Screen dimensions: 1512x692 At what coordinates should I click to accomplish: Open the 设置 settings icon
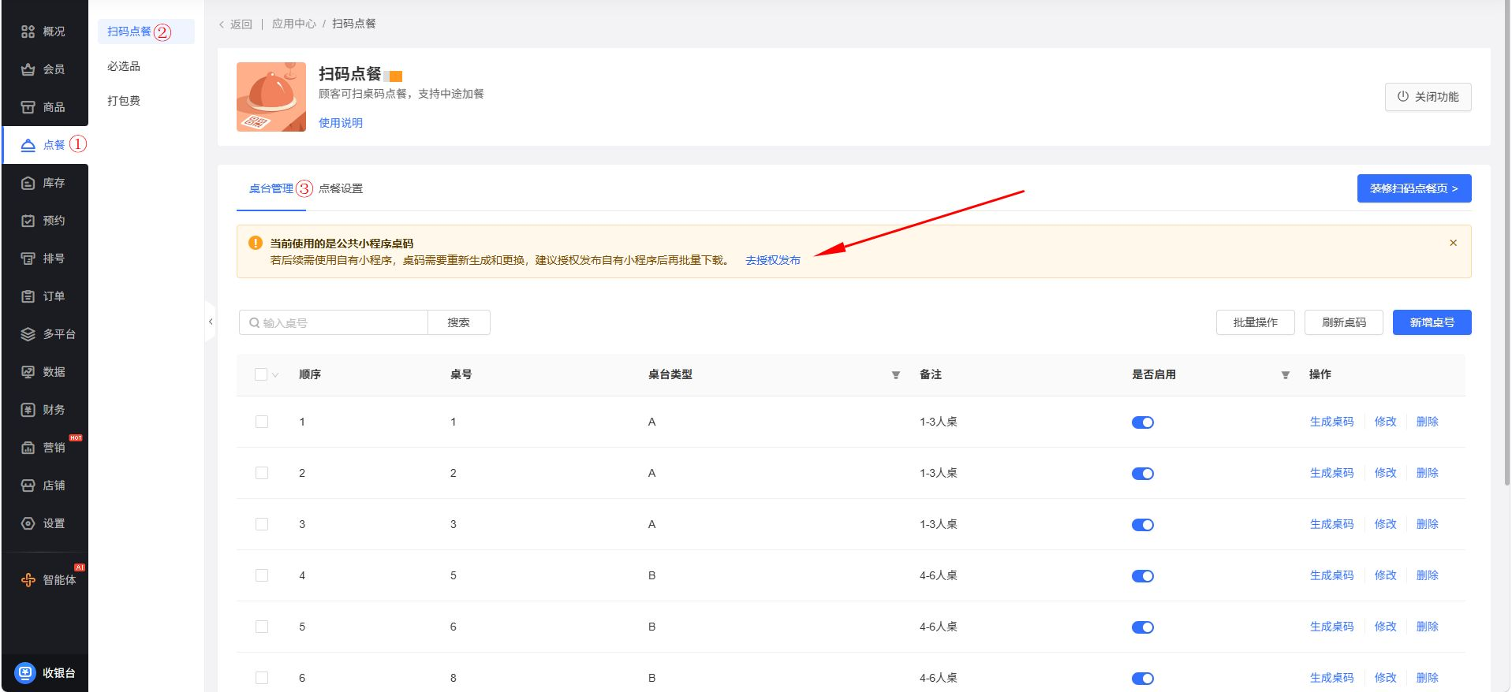tap(28, 523)
